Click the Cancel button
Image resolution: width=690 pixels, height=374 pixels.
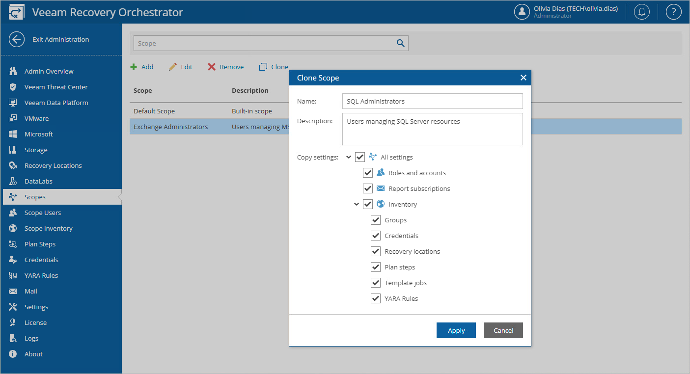click(503, 330)
